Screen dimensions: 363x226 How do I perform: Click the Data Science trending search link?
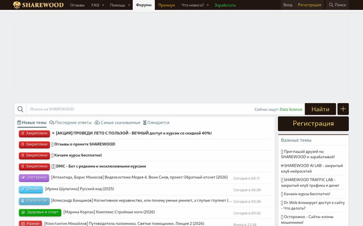pos(291,109)
